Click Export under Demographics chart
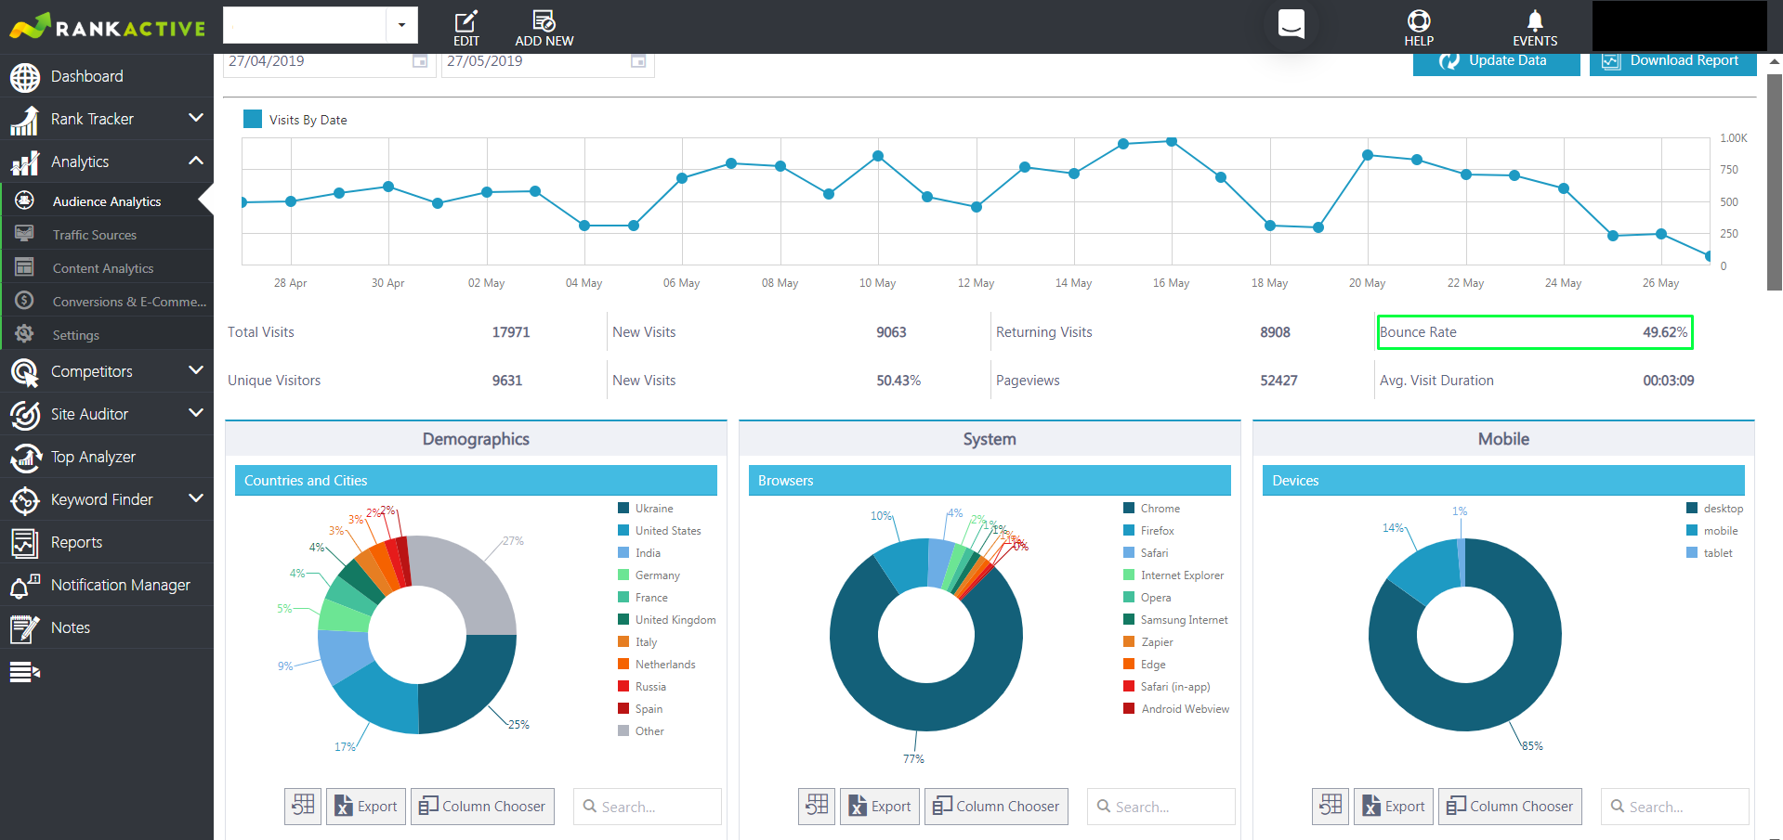 [366, 806]
